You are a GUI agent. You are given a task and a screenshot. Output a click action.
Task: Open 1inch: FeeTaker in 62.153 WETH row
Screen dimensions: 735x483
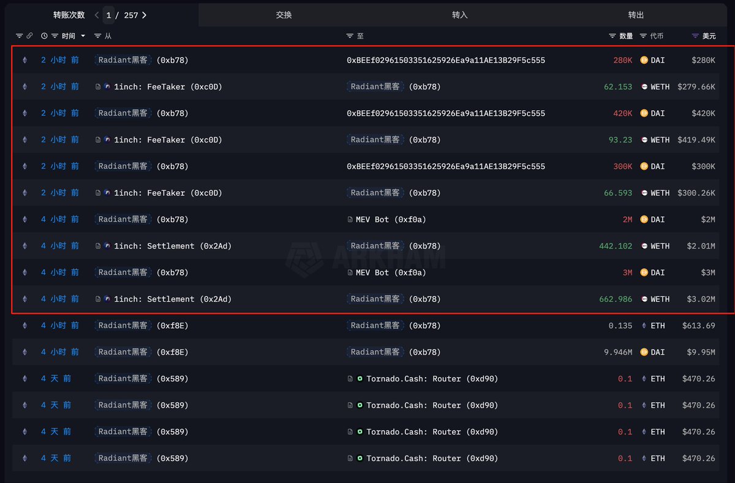point(168,87)
